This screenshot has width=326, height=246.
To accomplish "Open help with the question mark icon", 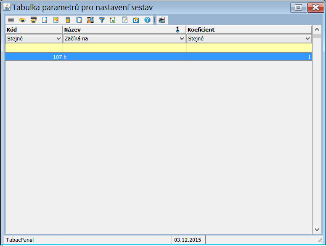I will 147,20.
